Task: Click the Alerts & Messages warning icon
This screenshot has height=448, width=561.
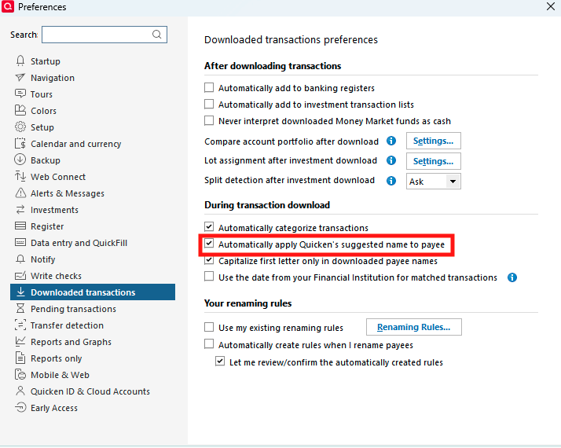Action: click(x=20, y=193)
